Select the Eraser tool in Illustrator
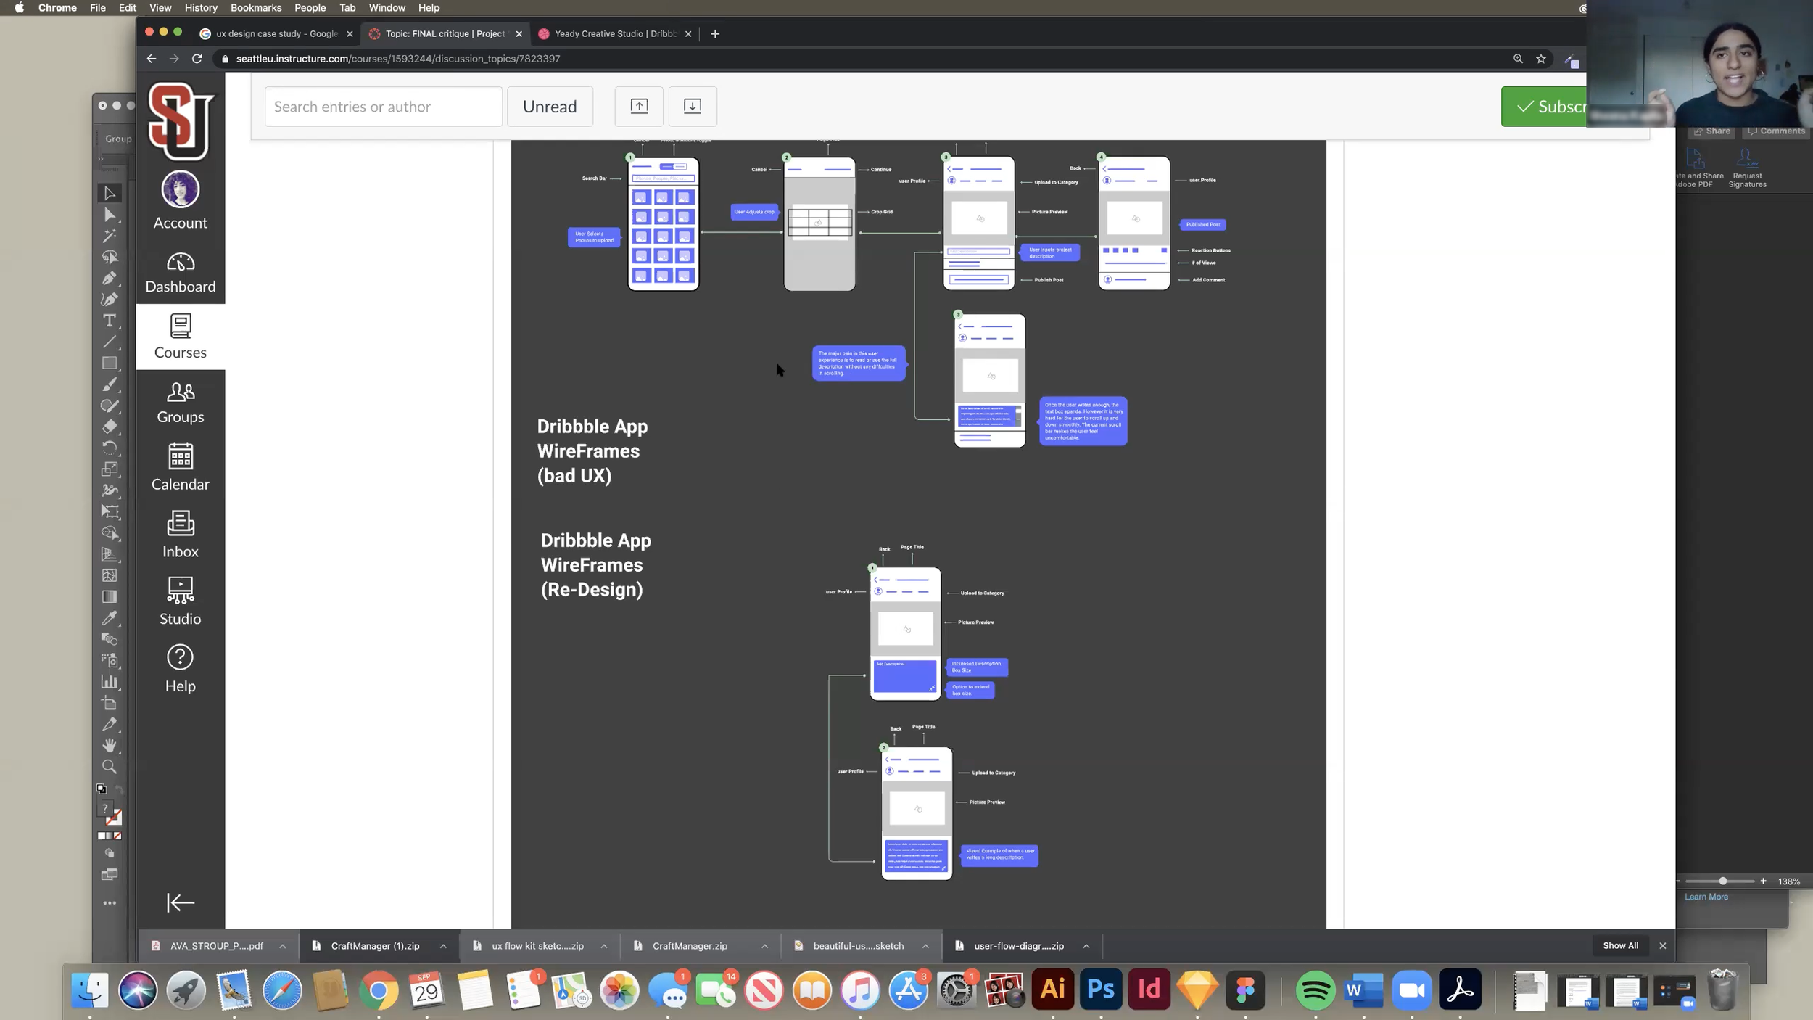 coord(110,427)
